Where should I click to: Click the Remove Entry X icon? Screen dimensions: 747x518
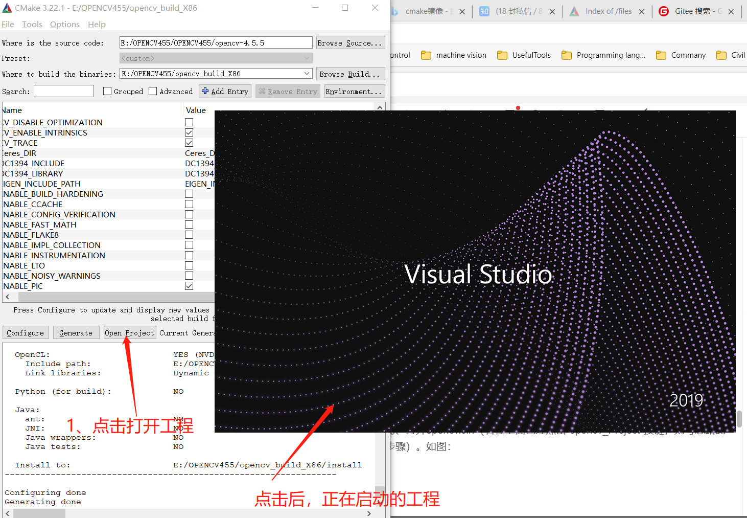(261, 91)
